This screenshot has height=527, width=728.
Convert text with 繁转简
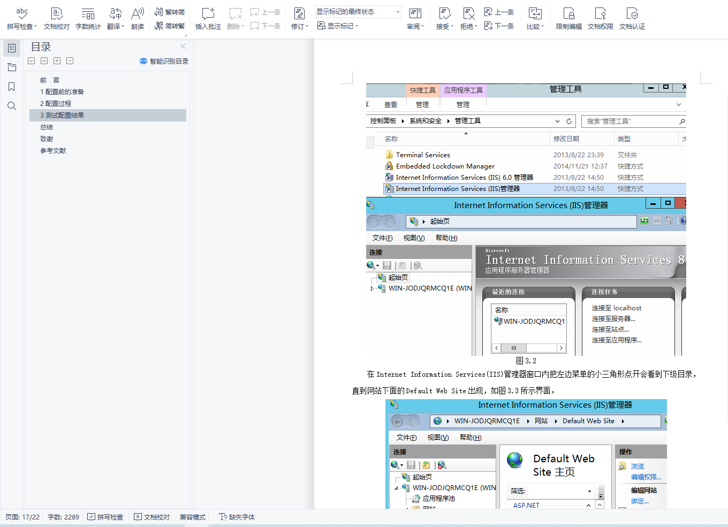(x=170, y=12)
